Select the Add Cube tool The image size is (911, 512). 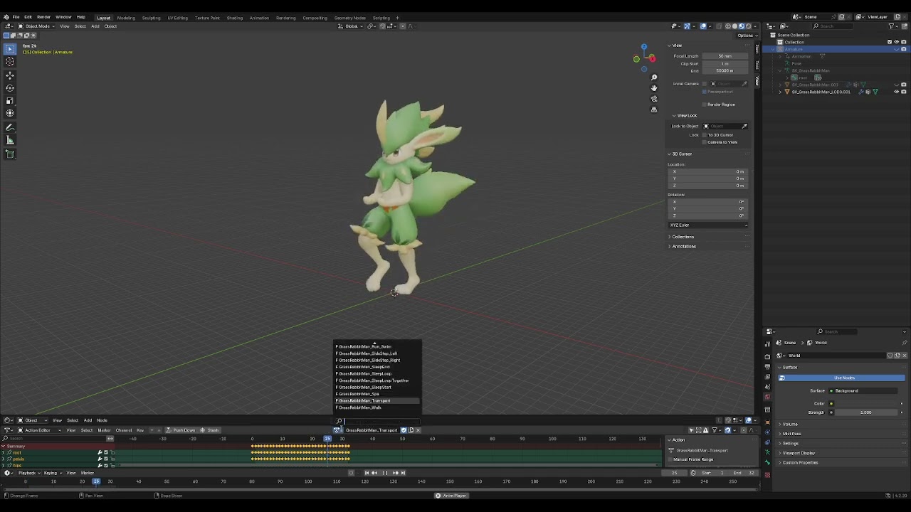[10, 154]
